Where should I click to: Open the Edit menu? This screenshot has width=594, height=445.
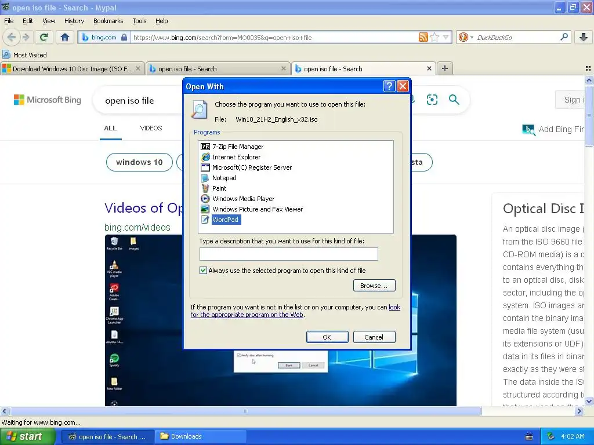pos(28,21)
